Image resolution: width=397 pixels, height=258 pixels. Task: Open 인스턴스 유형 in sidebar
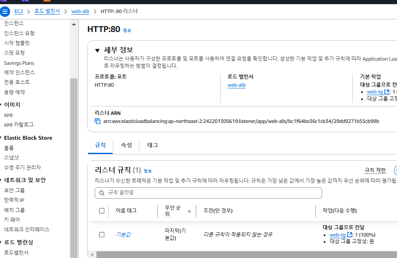point(19,33)
